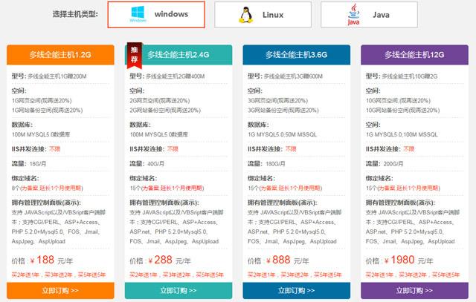
Task: Click 1G MYSQL5.0,100M MSSQL database text
Action: [x=402, y=134]
